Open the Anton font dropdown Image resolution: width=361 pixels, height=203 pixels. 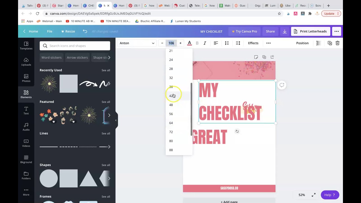coord(137,43)
